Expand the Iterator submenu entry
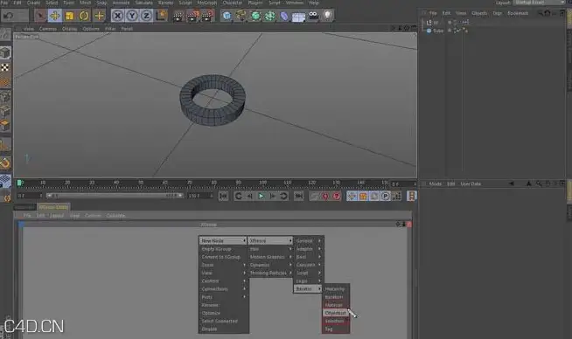572x339 pixels. click(x=308, y=288)
